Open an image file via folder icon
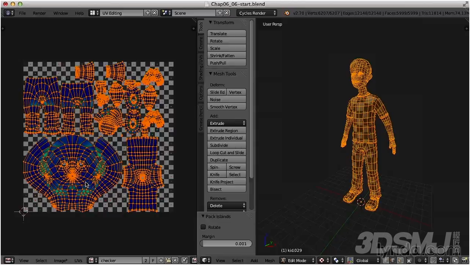470x265 pixels. [x=168, y=260]
